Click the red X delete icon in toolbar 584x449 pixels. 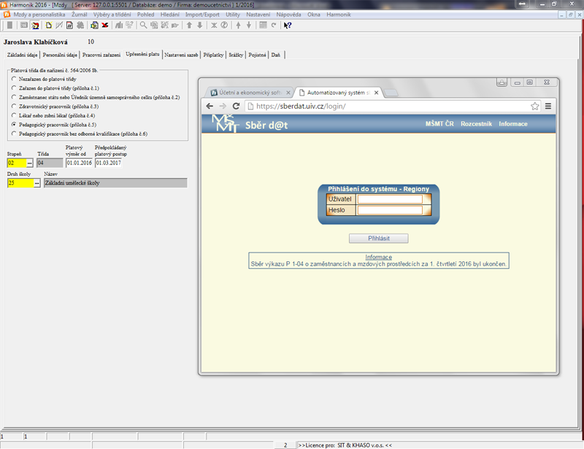[x=105, y=26]
